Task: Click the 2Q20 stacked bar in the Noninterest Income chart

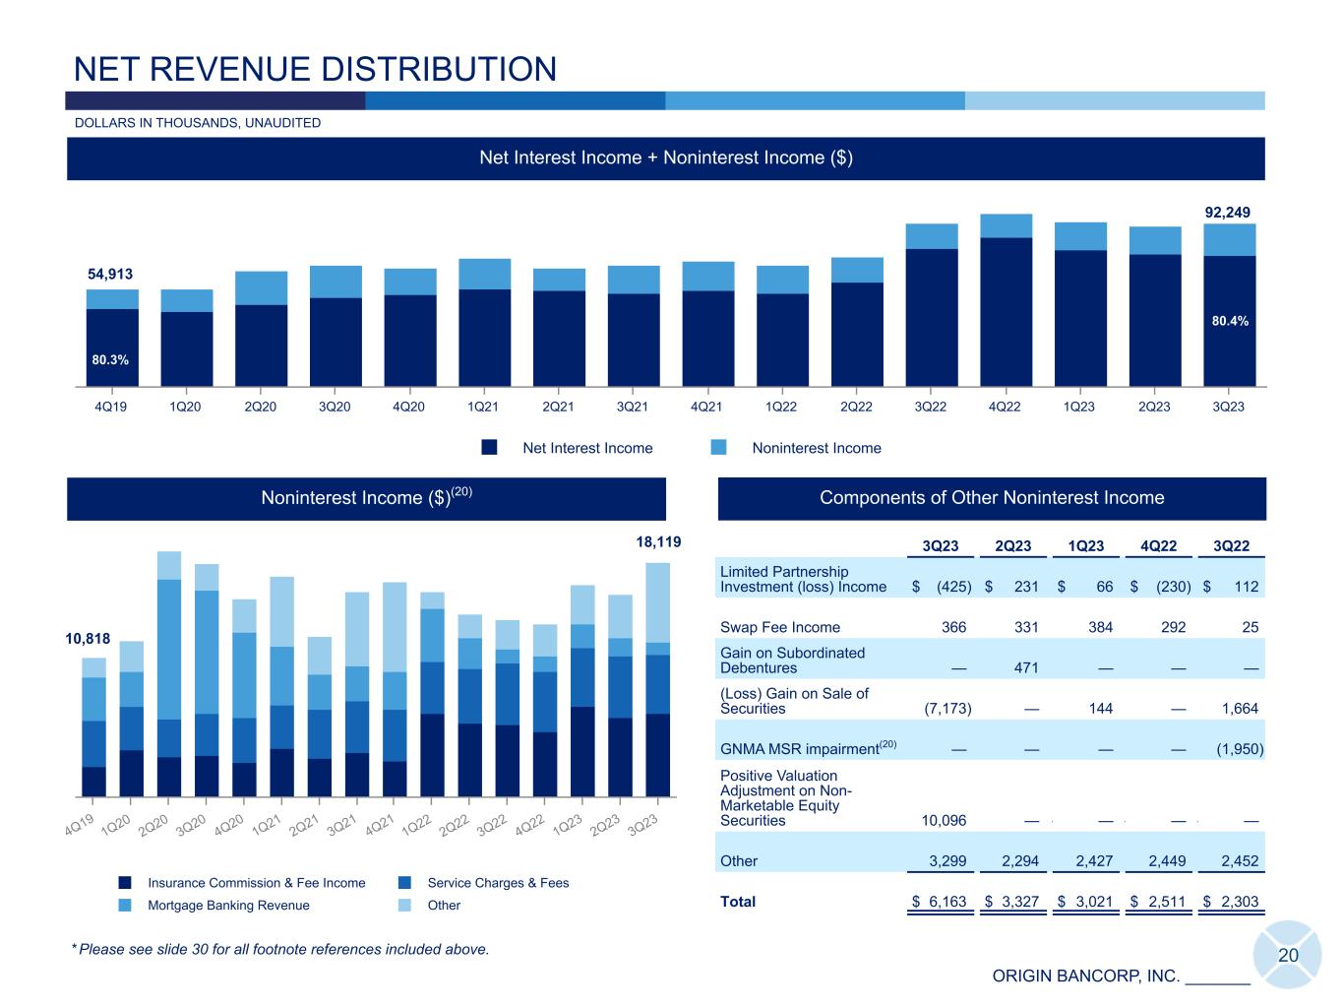Action: pyautogui.click(x=169, y=674)
